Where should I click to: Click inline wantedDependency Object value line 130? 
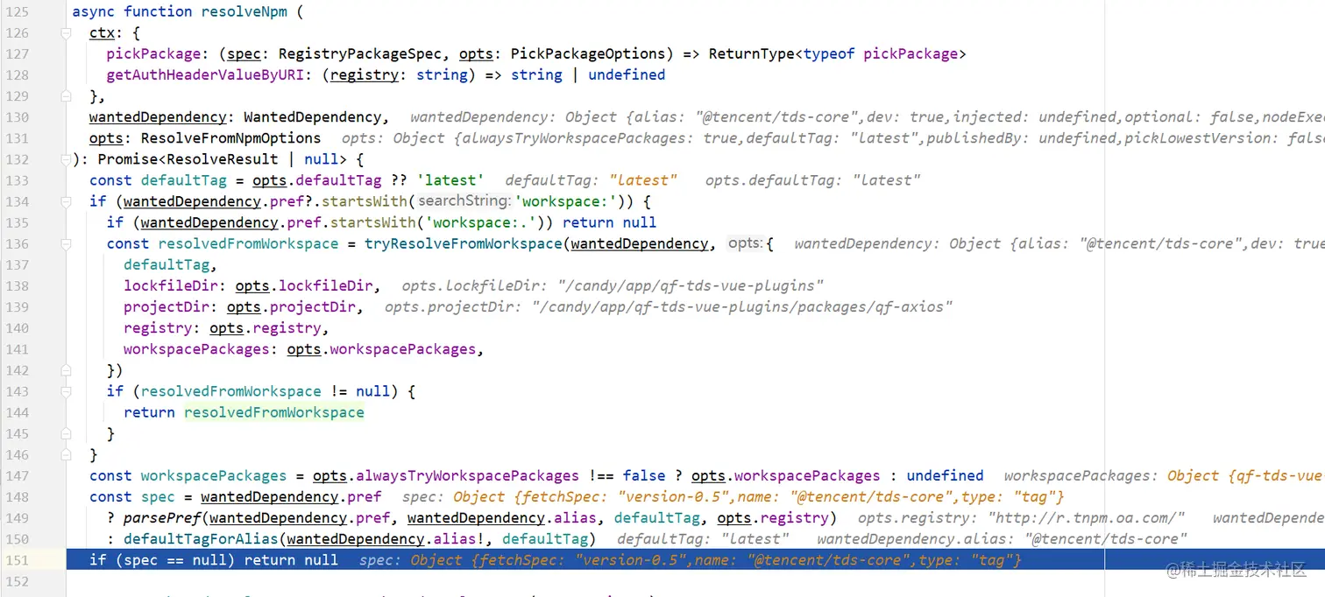(945, 117)
